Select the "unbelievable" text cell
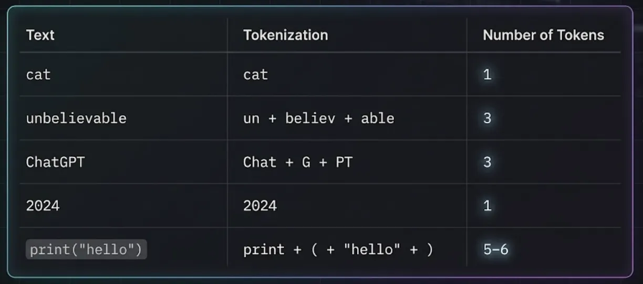The width and height of the screenshot is (643, 284). point(76,118)
